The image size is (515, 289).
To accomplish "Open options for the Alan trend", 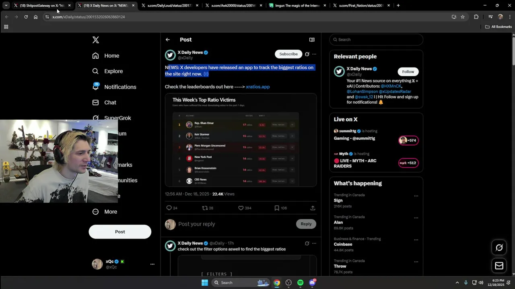I will (x=416, y=218).
